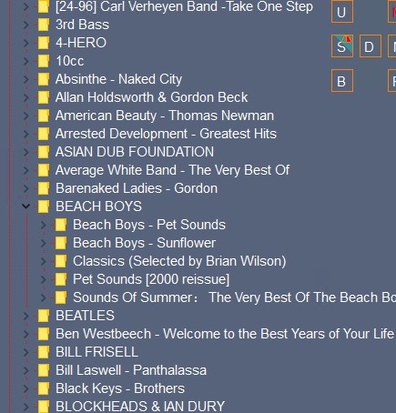Expand the ASIAN DUB FOUNDATION folder
This screenshot has width=396, height=413.
point(26,152)
